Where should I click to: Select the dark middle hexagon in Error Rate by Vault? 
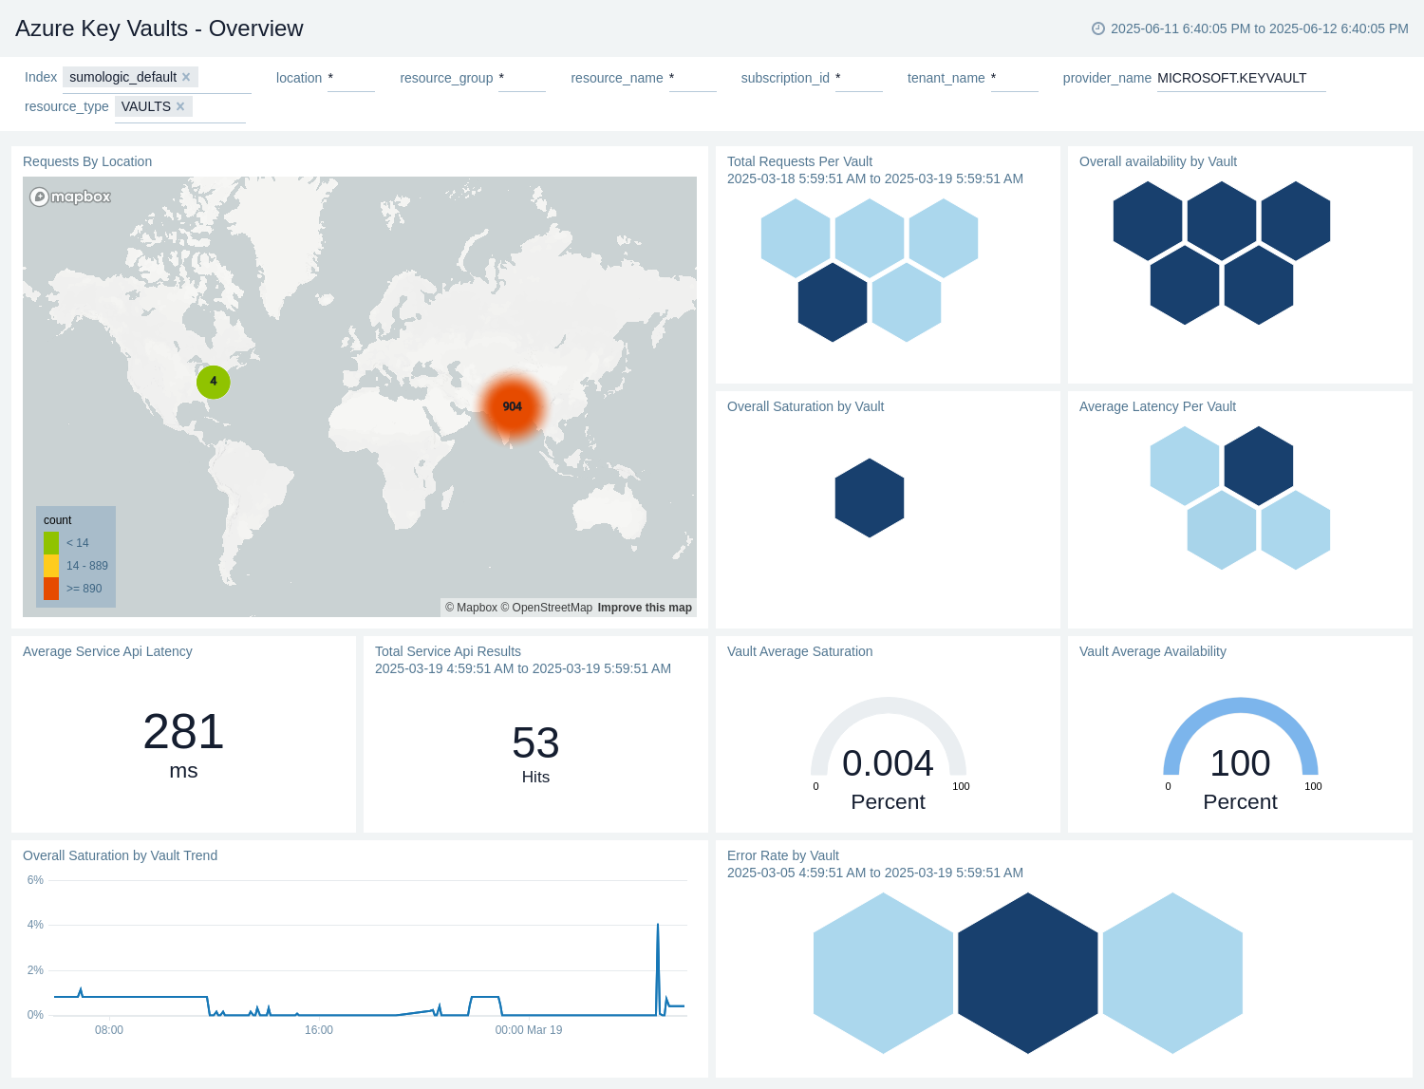click(1028, 973)
